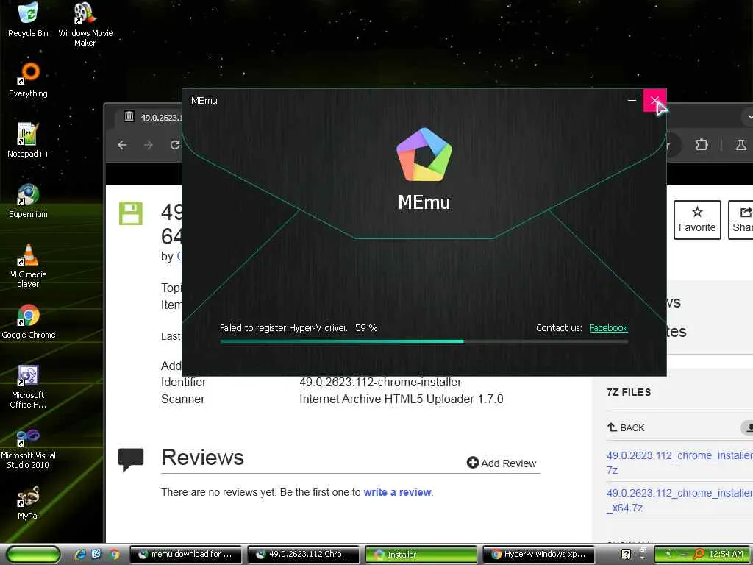Open the Recycle Bin desktop icon
Screen dimensions: 753x565
pos(28,19)
